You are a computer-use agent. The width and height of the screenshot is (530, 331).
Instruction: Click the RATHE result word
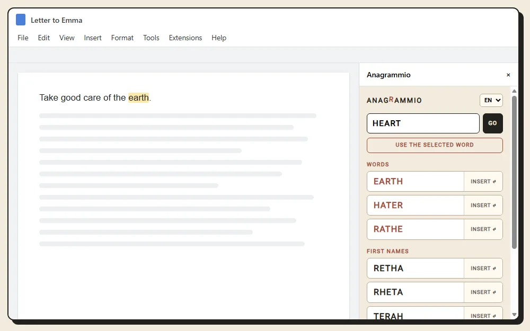[388, 229]
